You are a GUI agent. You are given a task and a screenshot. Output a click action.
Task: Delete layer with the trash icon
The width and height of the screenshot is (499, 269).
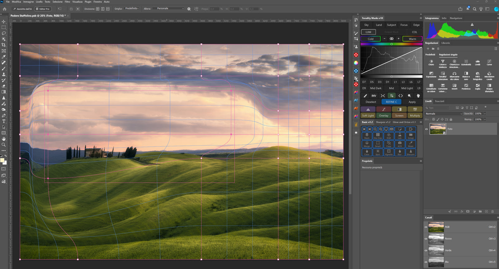492,211
